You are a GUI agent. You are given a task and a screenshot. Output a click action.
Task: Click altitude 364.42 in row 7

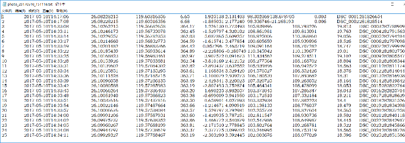(x=188, y=46)
